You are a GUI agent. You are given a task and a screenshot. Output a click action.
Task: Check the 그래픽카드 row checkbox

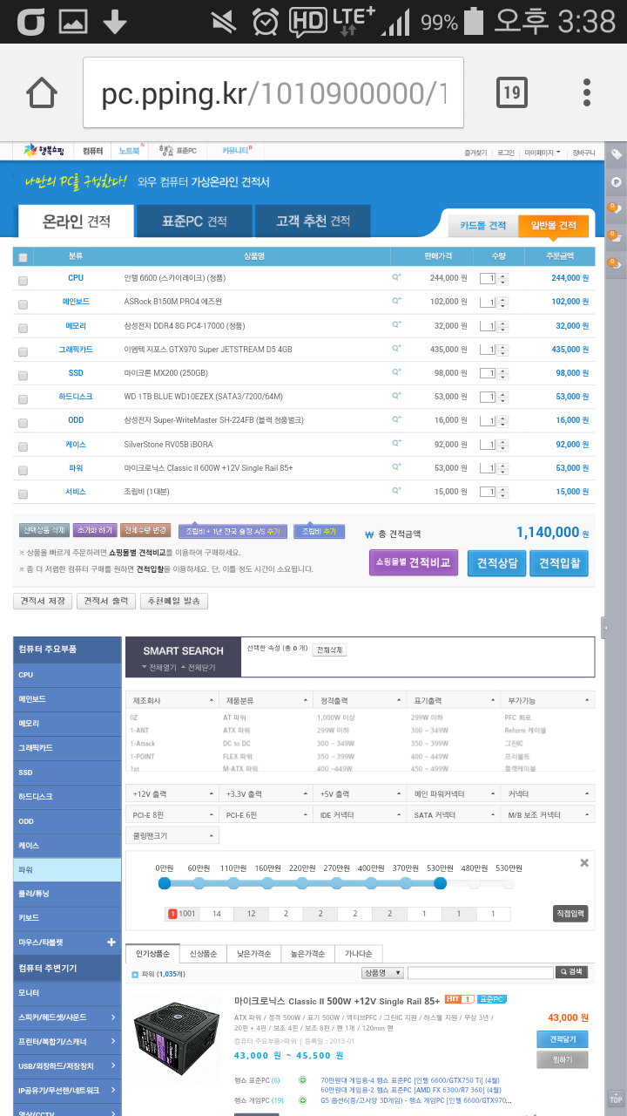23,352
